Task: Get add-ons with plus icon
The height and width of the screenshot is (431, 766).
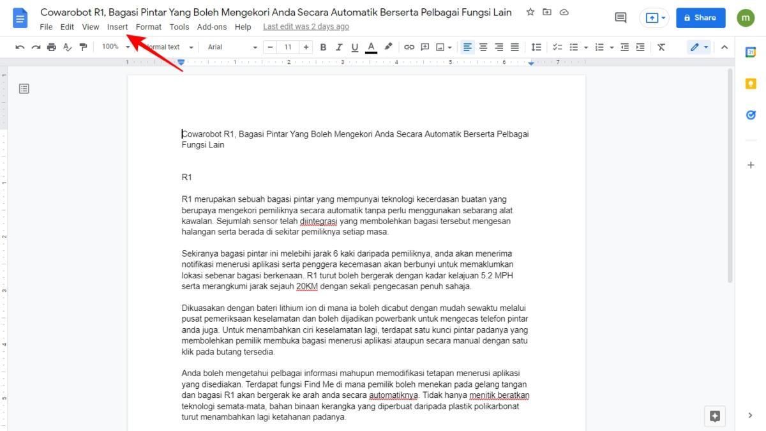Action: [x=751, y=165]
